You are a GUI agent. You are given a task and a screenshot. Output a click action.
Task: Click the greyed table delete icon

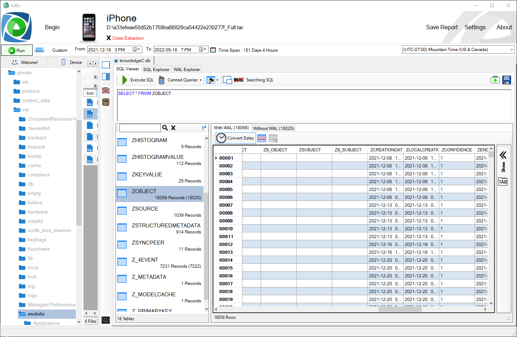point(273,138)
